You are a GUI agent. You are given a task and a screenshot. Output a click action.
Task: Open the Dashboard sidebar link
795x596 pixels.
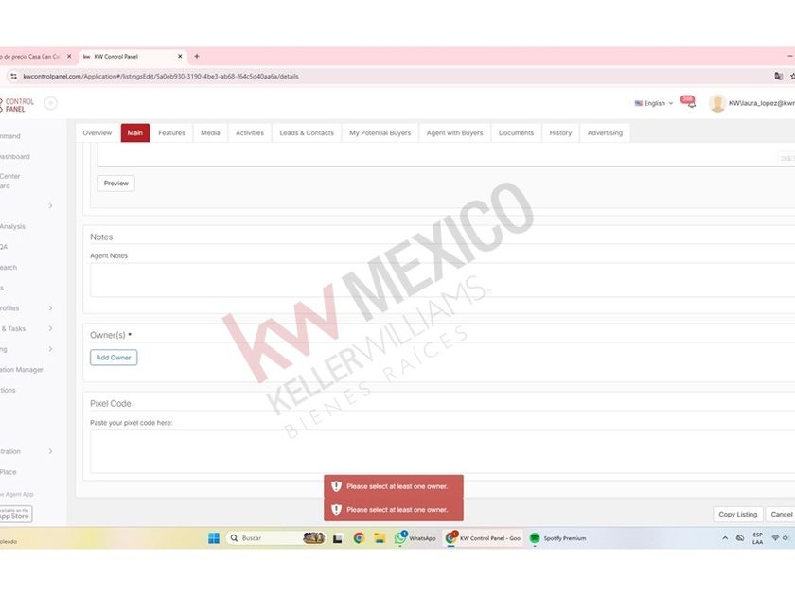pos(15,157)
